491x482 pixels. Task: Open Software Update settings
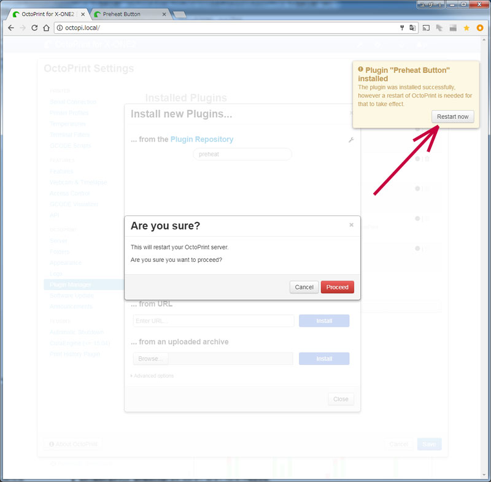pyautogui.click(x=72, y=296)
